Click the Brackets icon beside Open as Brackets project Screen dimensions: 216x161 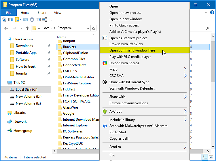(105, 38)
